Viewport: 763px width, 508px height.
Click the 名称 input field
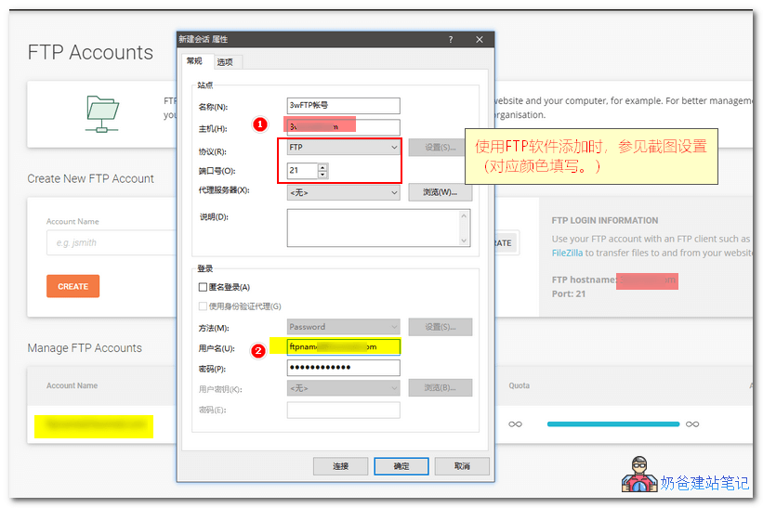coord(343,106)
